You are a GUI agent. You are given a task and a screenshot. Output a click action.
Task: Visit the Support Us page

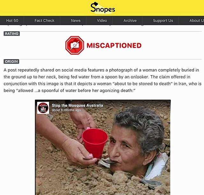click(163, 20)
